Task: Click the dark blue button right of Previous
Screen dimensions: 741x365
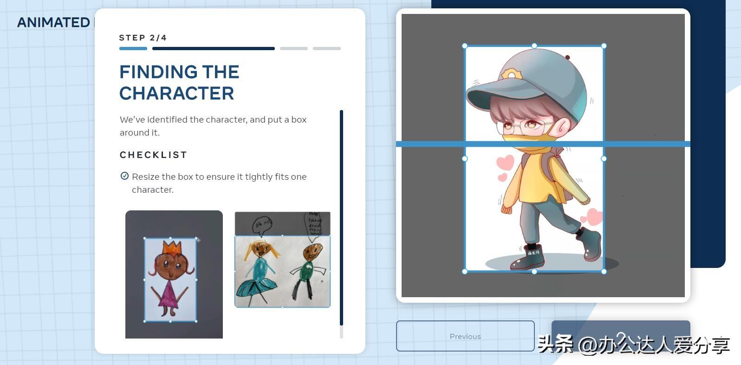Action: [620, 335]
